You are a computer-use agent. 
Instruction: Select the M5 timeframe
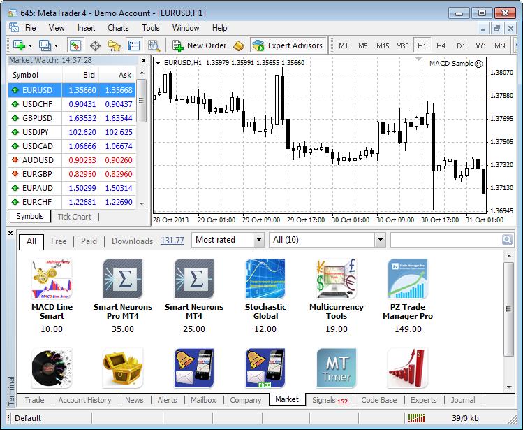click(363, 45)
